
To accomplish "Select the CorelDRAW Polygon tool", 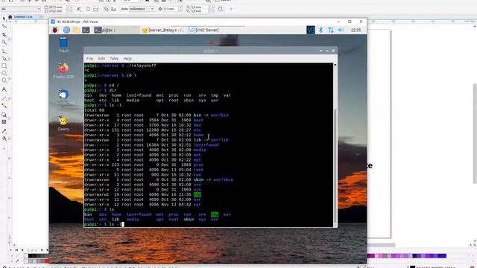I will click(x=4, y=80).
